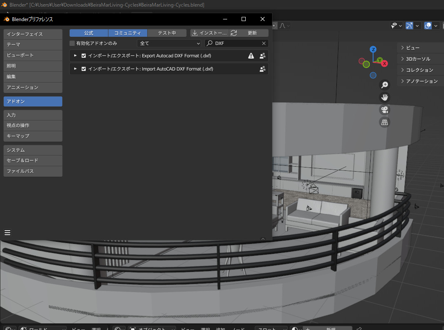Screen dimensions: 444x330
Task: Click the eye-and-cursor object visibility icon
Action: click(394, 26)
